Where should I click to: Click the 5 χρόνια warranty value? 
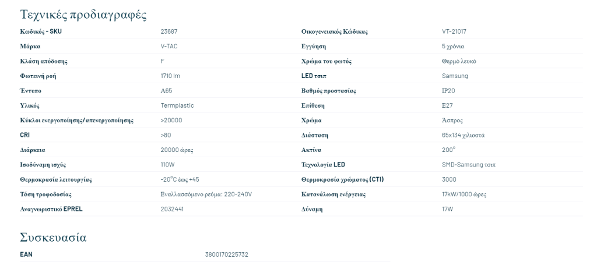[x=453, y=46]
